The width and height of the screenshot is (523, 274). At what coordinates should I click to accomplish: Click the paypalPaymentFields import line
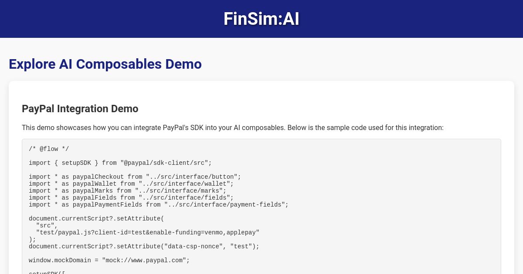159,205
